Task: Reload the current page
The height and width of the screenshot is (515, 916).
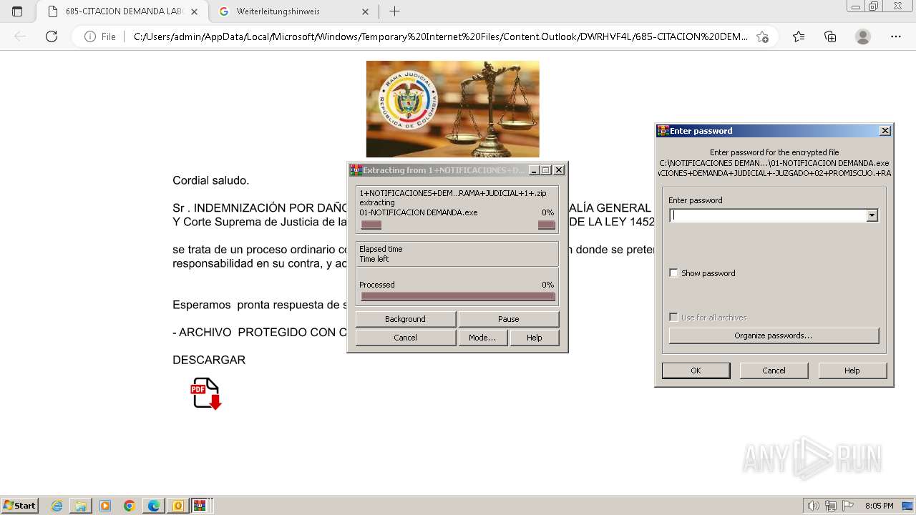Action: click(52, 36)
